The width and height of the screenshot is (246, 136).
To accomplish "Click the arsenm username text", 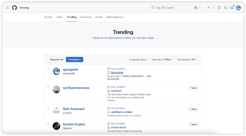I will tap(67, 113).
